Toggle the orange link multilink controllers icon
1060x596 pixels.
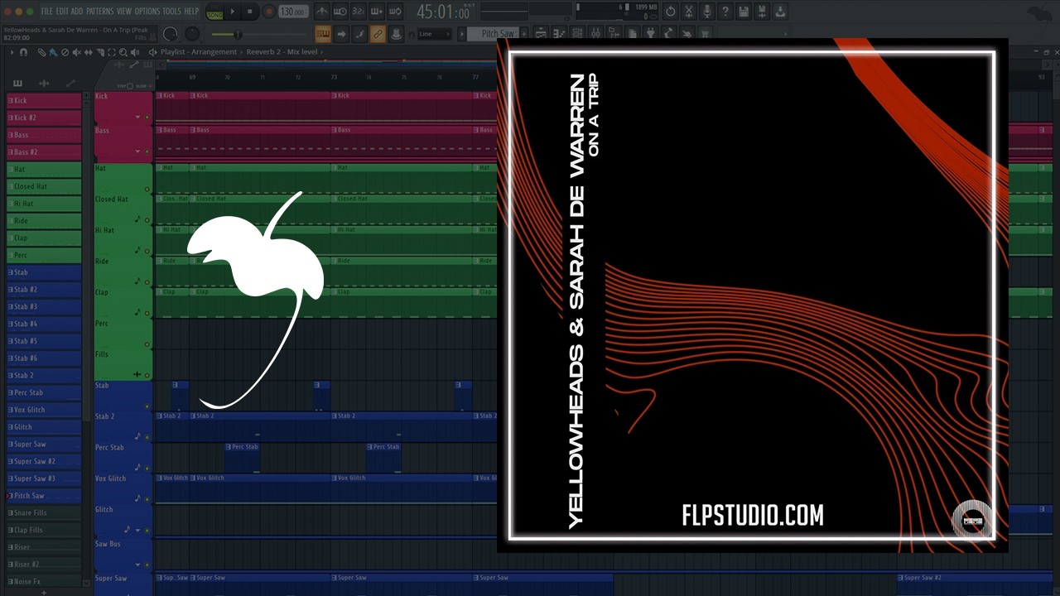point(378,34)
